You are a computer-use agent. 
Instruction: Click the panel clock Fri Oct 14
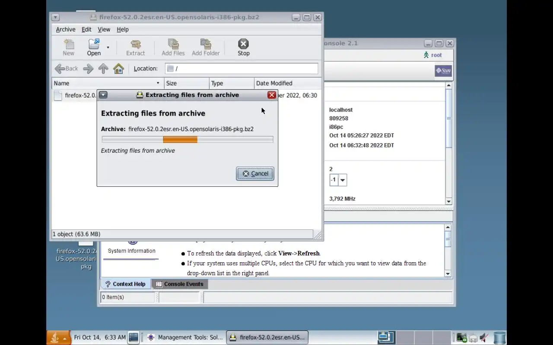pos(100,337)
